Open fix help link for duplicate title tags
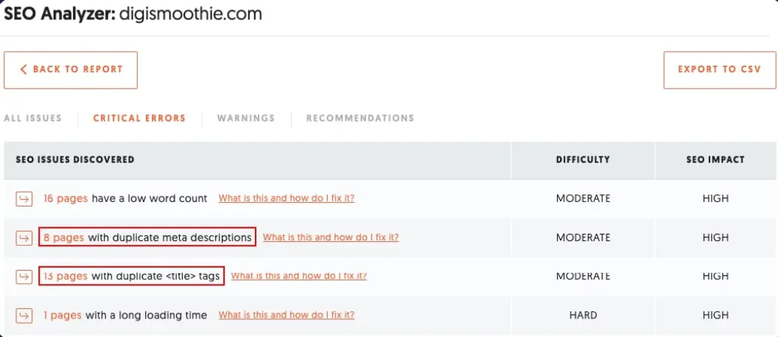This screenshot has width=778, height=337. [299, 276]
